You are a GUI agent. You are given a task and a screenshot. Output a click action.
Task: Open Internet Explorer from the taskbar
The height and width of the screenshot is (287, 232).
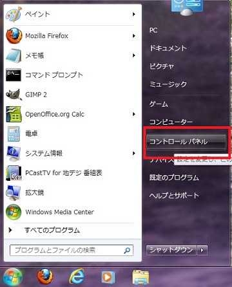77,277
